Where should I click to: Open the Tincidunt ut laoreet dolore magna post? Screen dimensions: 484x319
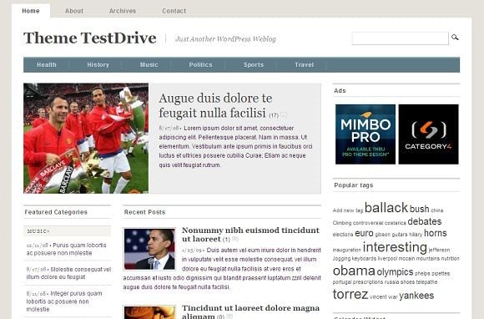pos(250,311)
